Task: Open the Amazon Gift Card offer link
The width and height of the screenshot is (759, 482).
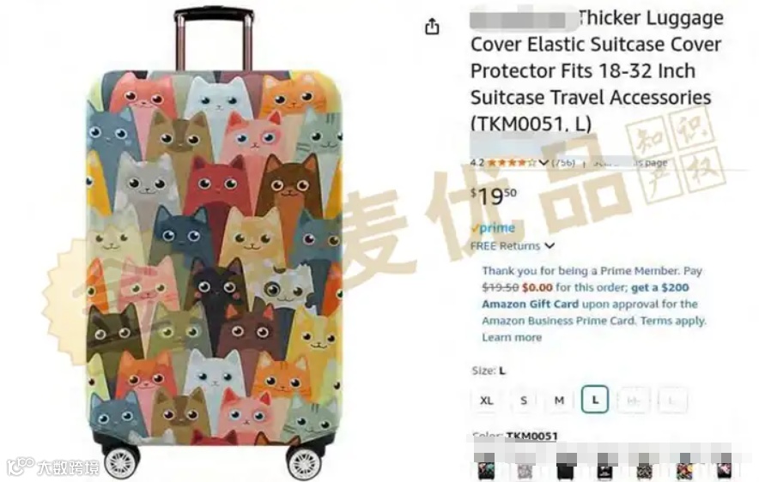Action: coord(586,295)
